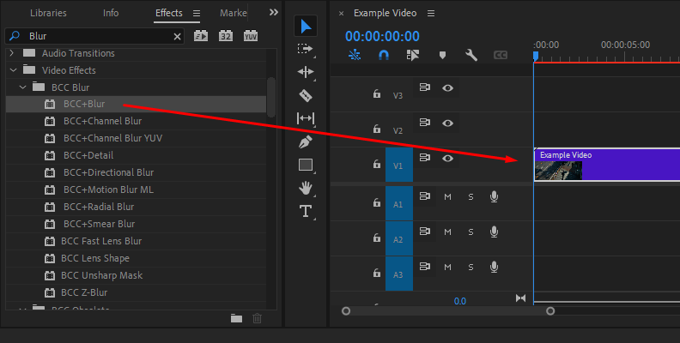Toggle insert sequences as nests option

point(355,55)
